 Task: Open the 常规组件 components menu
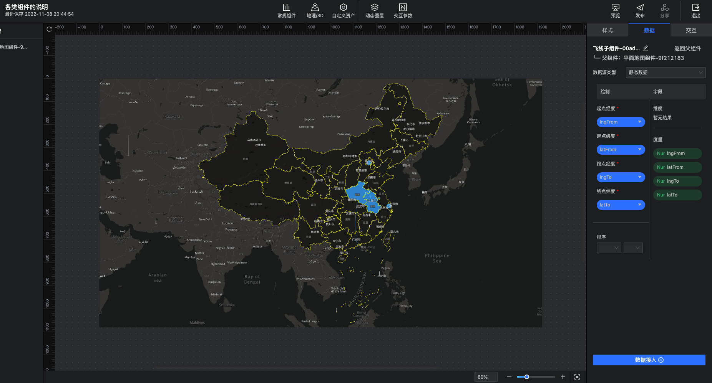(x=286, y=11)
